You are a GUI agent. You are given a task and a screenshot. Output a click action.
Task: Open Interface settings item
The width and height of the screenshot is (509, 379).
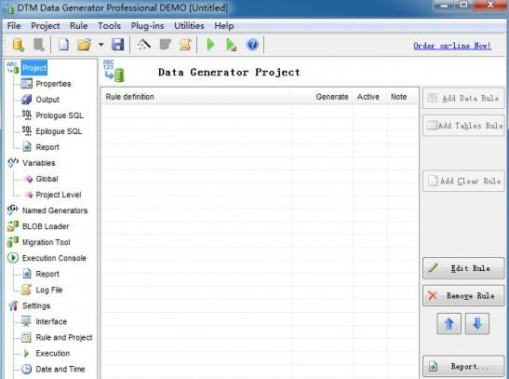tap(51, 321)
